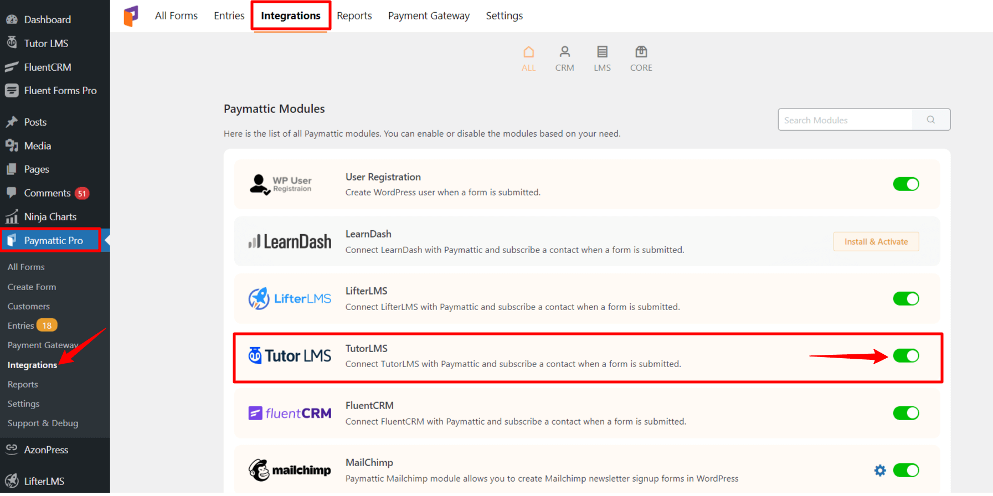The height and width of the screenshot is (496, 993).
Task: Click the LearnDash logo
Action: (290, 241)
